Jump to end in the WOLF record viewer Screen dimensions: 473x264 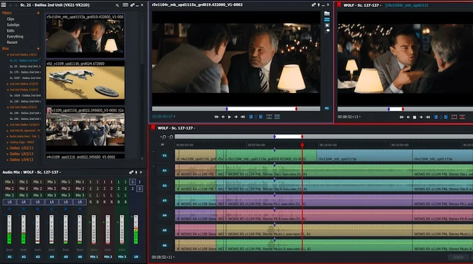click(x=428, y=117)
